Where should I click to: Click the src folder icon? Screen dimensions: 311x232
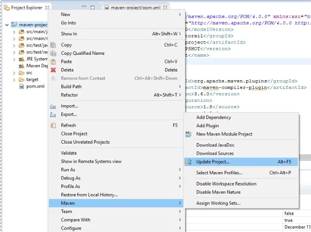pyautogui.click(x=22, y=73)
